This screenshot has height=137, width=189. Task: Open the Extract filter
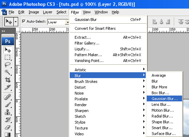(108, 37)
